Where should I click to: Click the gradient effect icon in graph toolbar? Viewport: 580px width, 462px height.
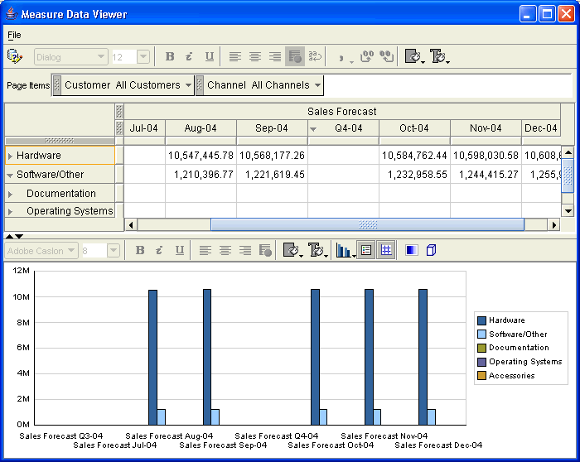click(x=411, y=250)
